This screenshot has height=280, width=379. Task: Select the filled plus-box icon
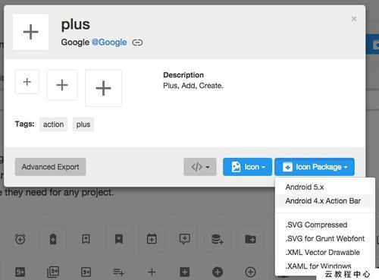184,272
